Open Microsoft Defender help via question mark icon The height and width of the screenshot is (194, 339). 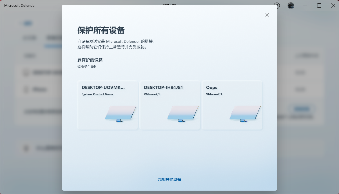coord(277,5)
